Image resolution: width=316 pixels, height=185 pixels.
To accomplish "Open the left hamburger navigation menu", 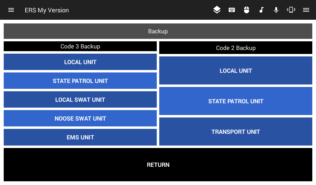I will [x=11, y=10].
